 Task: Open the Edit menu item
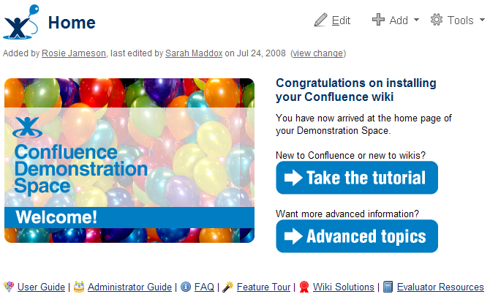coord(341,20)
